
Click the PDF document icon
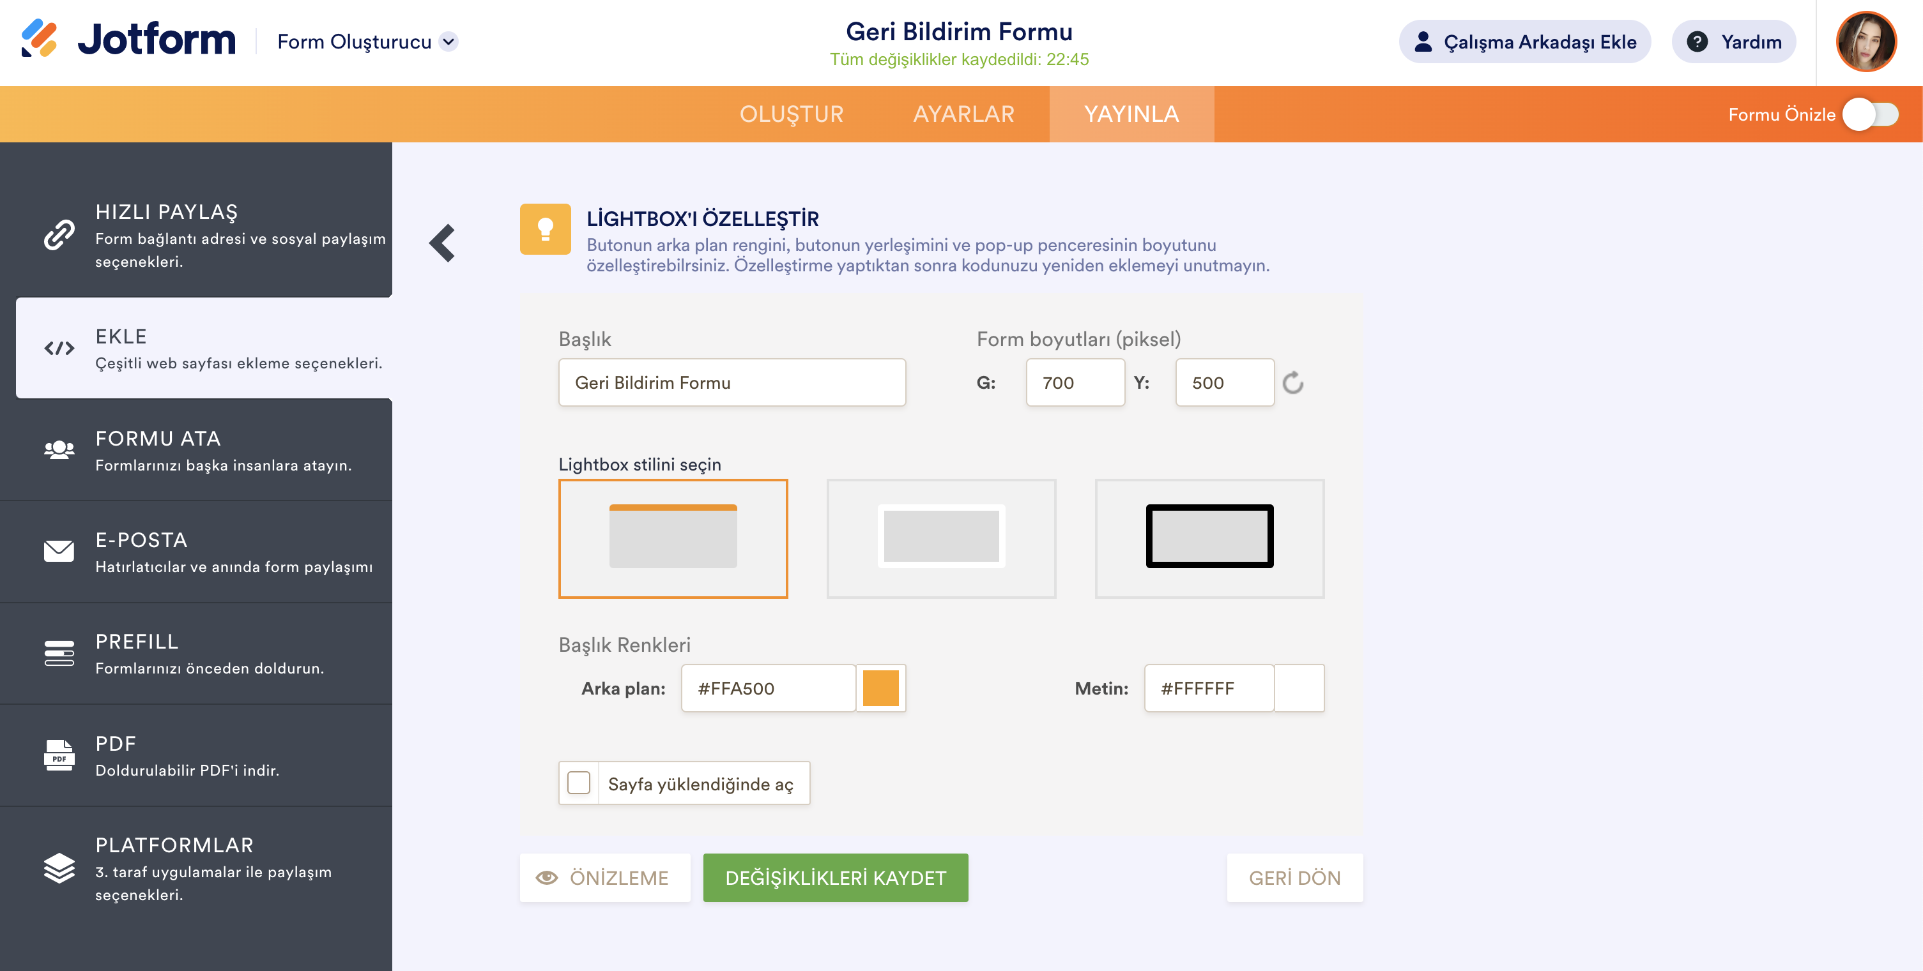coord(59,755)
